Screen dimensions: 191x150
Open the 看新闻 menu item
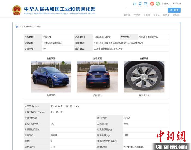(x=127, y=15)
